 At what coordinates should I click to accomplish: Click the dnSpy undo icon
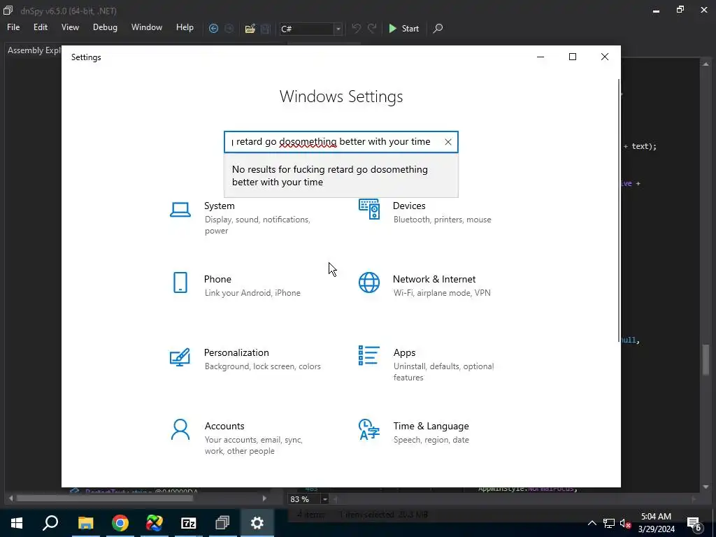coord(356,28)
